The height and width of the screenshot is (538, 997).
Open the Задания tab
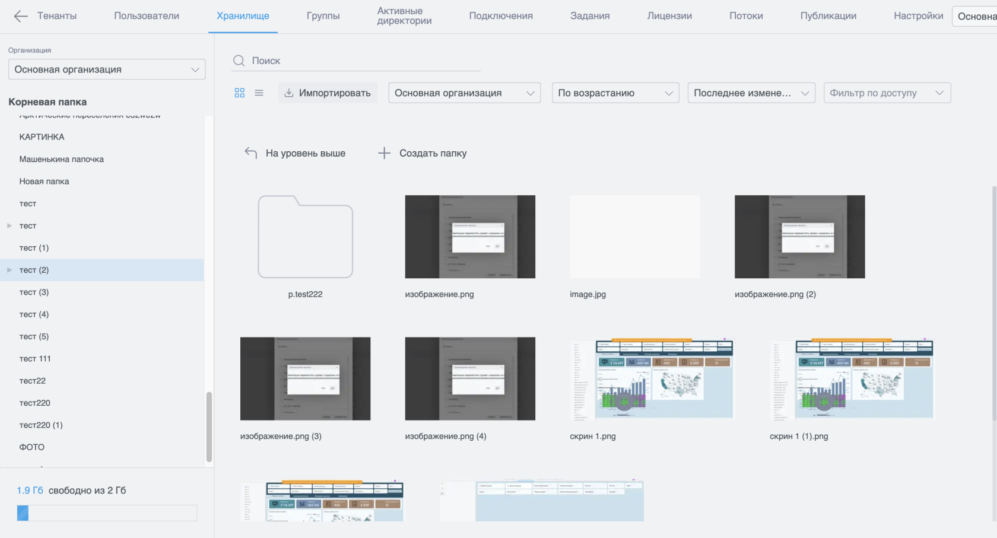click(590, 16)
